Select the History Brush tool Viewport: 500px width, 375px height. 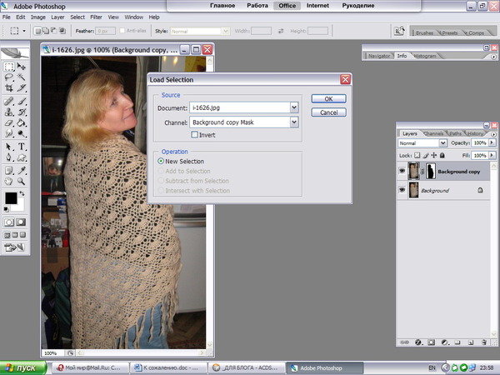coord(22,112)
